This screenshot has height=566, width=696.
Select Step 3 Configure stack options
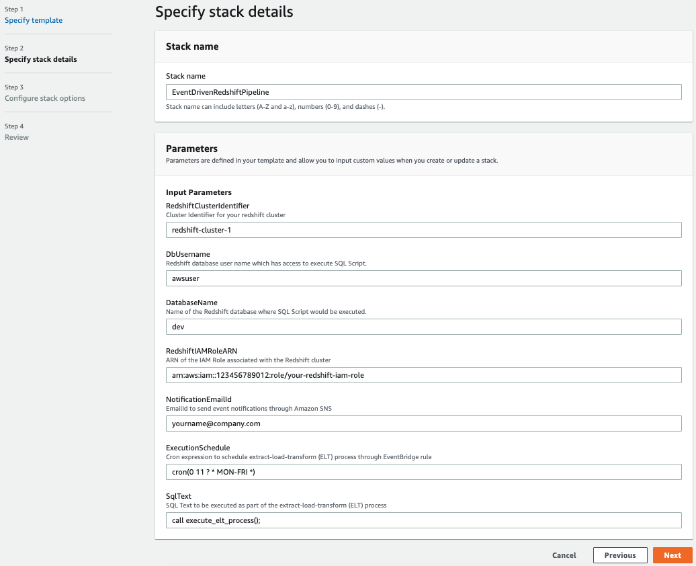click(45, 98)
